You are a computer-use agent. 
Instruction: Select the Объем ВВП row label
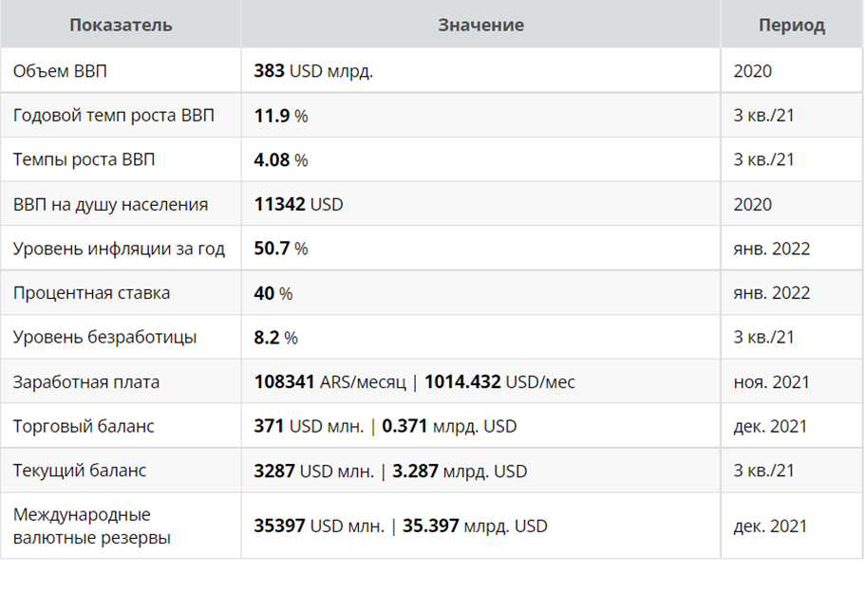[60, 71]
